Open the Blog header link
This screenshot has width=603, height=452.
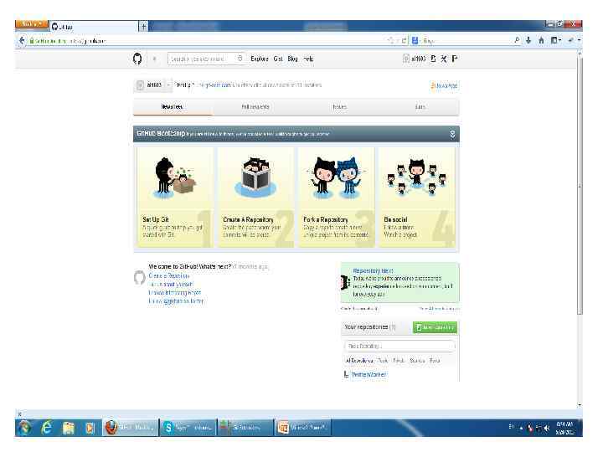[292, 59]
